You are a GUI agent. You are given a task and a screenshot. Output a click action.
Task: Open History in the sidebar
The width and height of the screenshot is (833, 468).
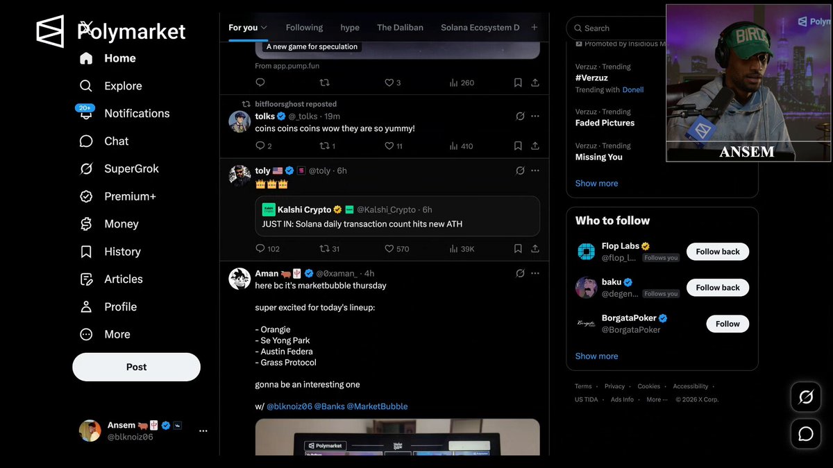[x=110, y=252]
